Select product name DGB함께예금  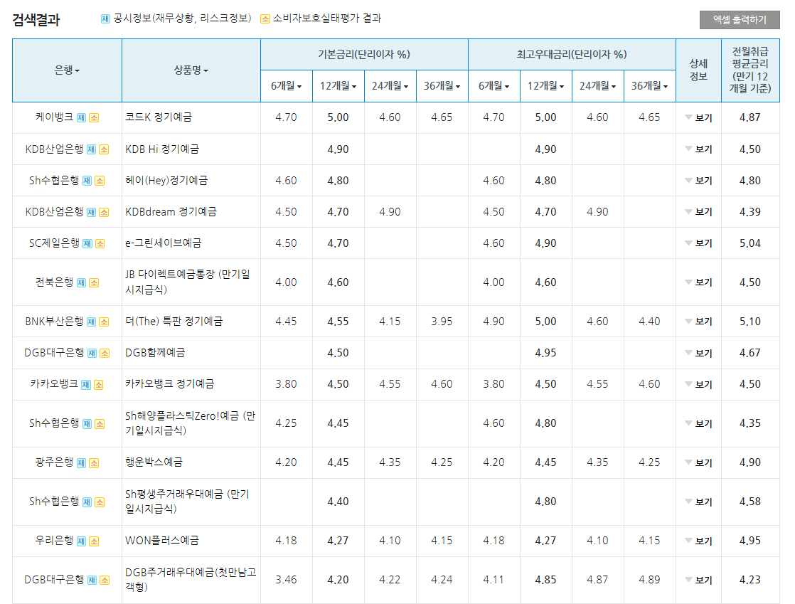(x=155, y=352)
